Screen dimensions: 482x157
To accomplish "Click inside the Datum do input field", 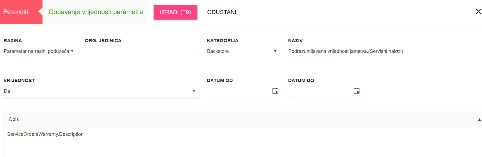I will coord(320,91).
